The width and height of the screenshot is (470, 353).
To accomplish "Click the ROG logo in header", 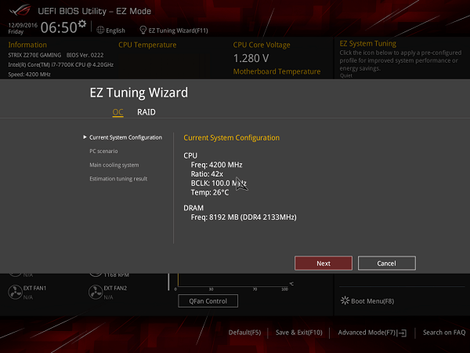I will 20,11.
